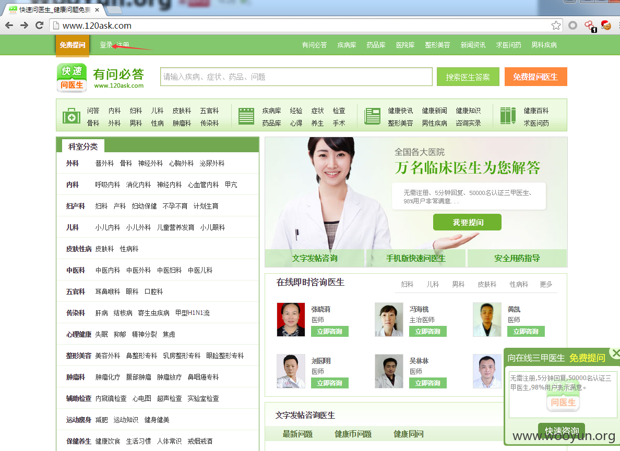Screen dimensions: 620x451
Task: Close the 免费提问 floating popup
Action: (x=615, y=352)
